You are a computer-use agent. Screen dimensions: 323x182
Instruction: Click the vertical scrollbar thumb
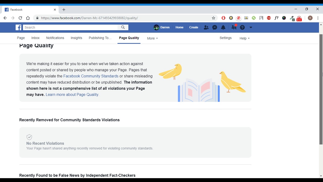click(321, 89)
